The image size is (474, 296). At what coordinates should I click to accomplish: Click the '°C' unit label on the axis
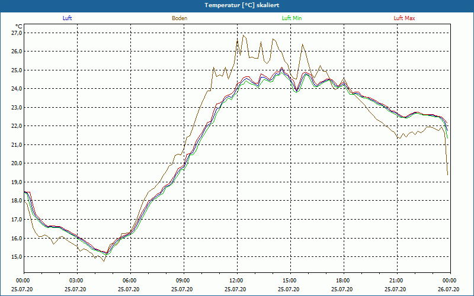coord(19,27)
